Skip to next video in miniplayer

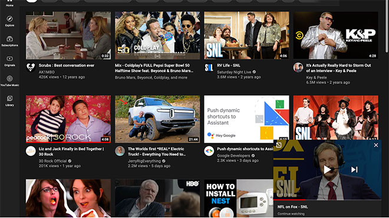[354, 169]
